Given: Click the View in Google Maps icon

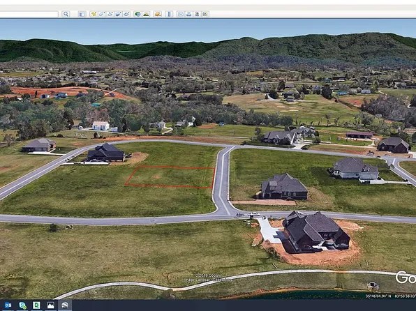Looking at the screenshot, I should click(x=205, y=14).
